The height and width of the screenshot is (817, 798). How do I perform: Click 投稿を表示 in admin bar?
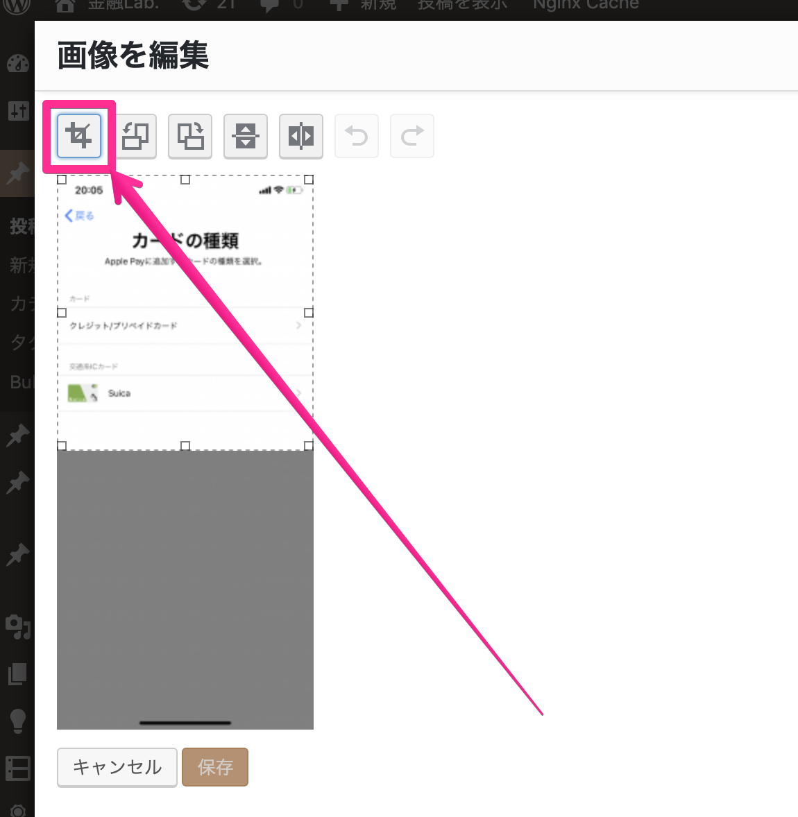point(462,6)
